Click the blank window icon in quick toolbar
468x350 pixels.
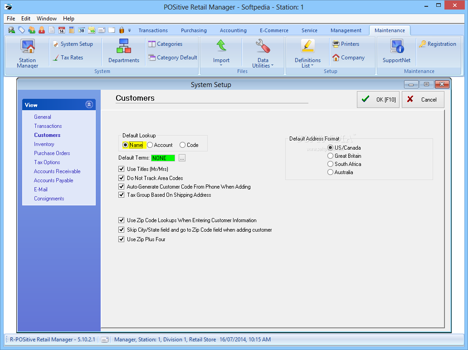(112, 30)
